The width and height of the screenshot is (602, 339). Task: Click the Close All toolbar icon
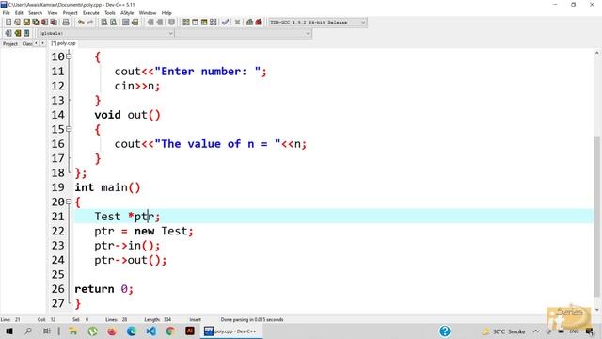[55, 23]
